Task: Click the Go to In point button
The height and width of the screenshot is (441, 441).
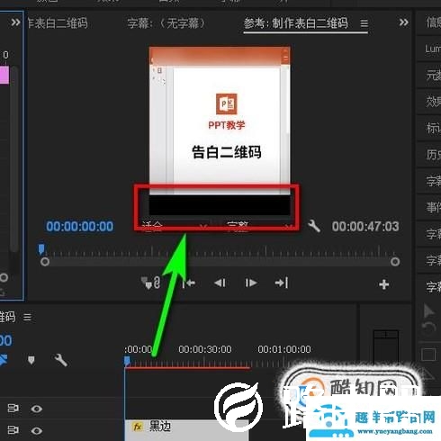Action: tap(189, 283)
